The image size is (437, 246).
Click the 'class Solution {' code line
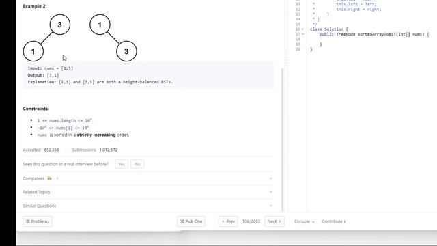click(x=329, y=29)
